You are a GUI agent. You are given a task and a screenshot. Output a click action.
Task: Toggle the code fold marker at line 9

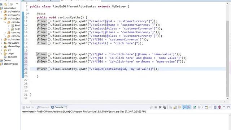tap(29, 14)
